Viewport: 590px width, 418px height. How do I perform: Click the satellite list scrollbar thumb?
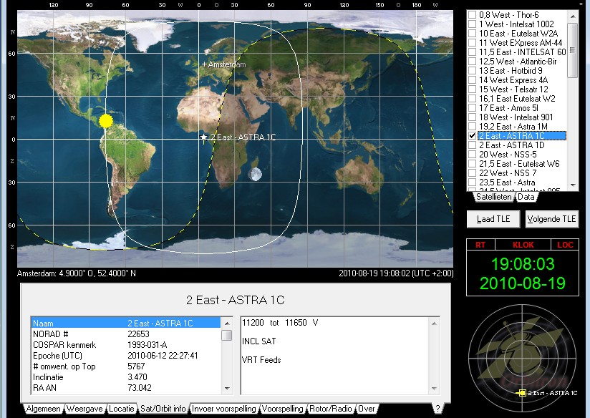click(x=573, y=50)
